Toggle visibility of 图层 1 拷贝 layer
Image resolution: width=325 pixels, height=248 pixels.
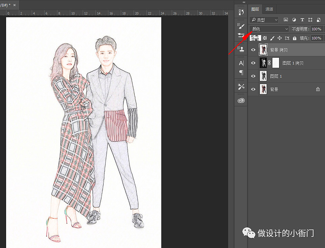(x=253, y=63)
